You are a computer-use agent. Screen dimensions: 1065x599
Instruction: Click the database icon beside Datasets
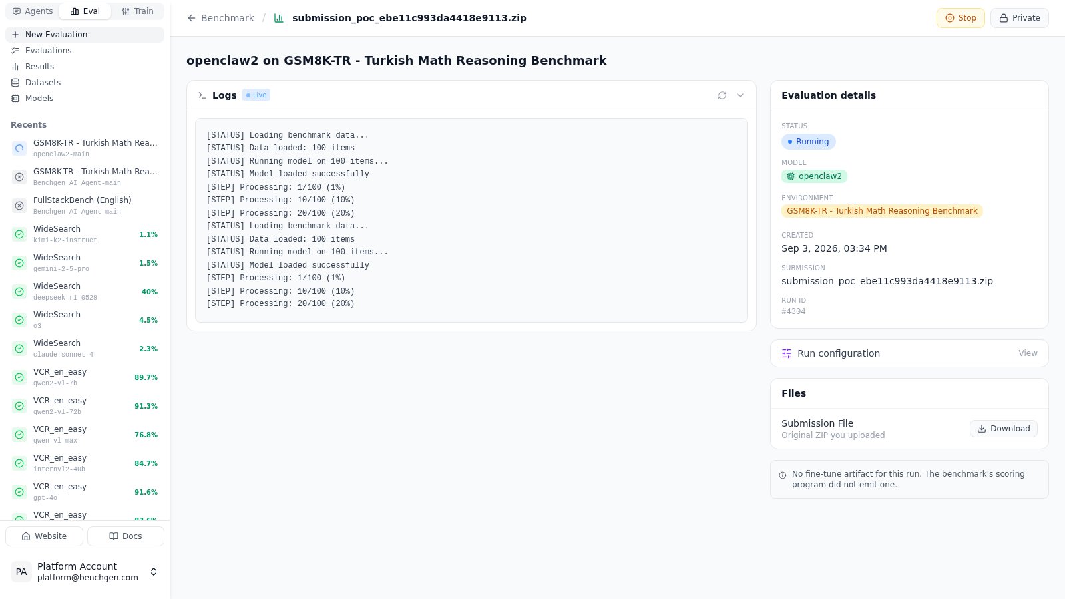coord(15,83)
